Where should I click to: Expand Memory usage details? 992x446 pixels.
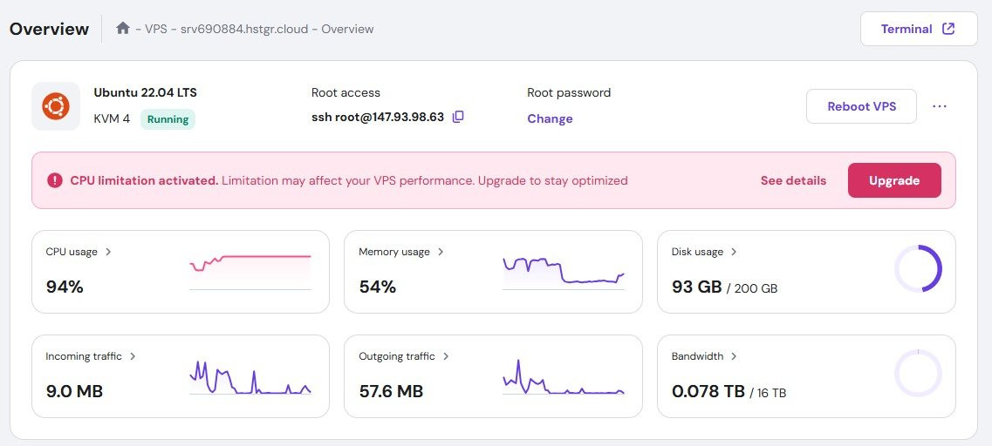coord(441,252)
